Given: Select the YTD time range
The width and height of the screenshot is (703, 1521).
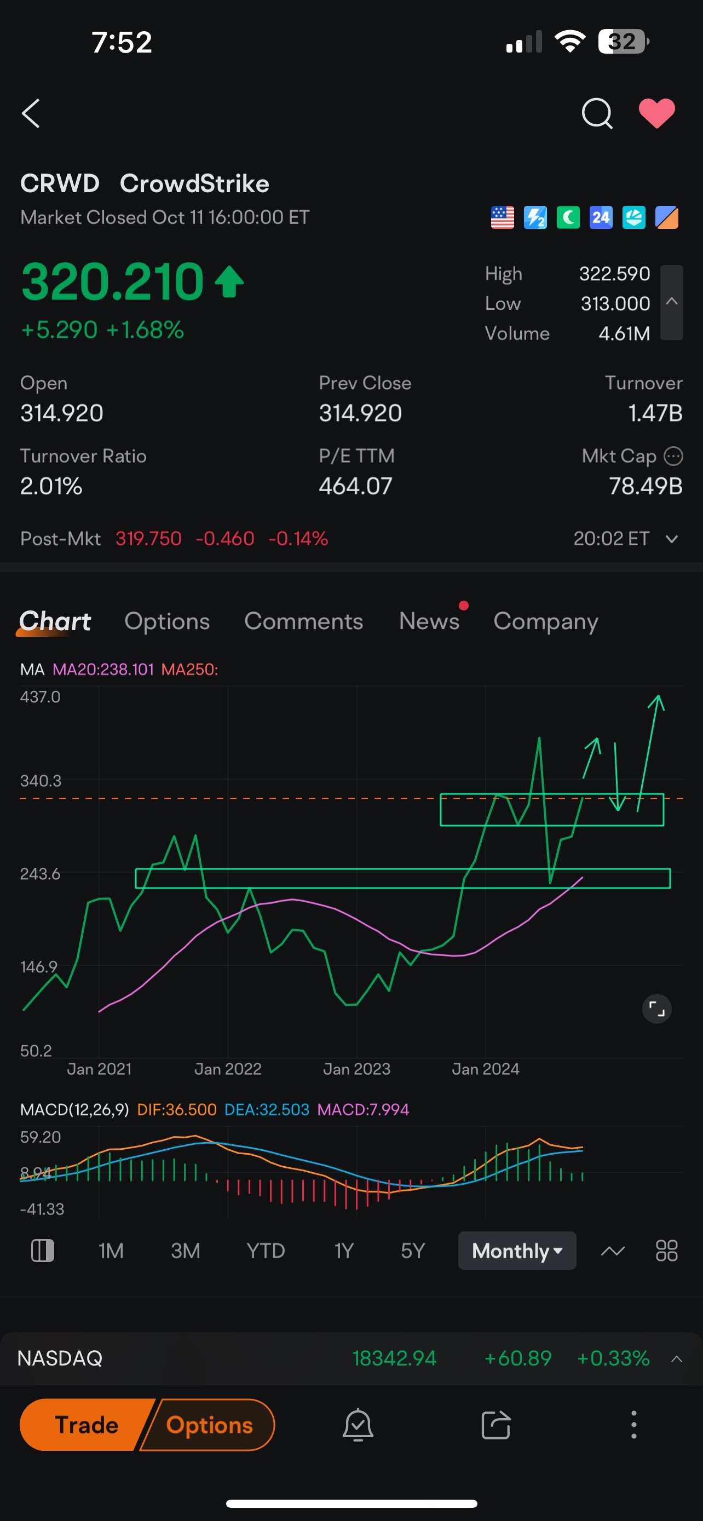Looking at the screenshot, I should [266, 1251].
